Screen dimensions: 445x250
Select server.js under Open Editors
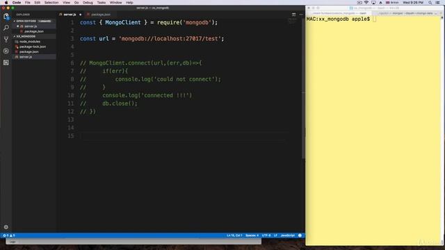click(31, 26)
